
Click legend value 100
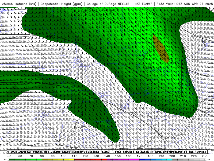pos(64,156)
